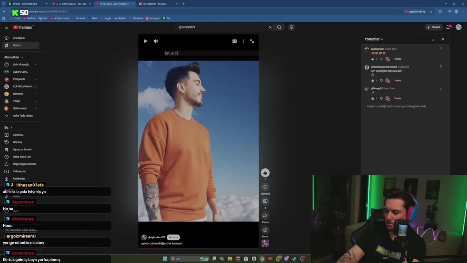Select Shorts in the sidebar
467x263 pixels.
pos(20,45)
